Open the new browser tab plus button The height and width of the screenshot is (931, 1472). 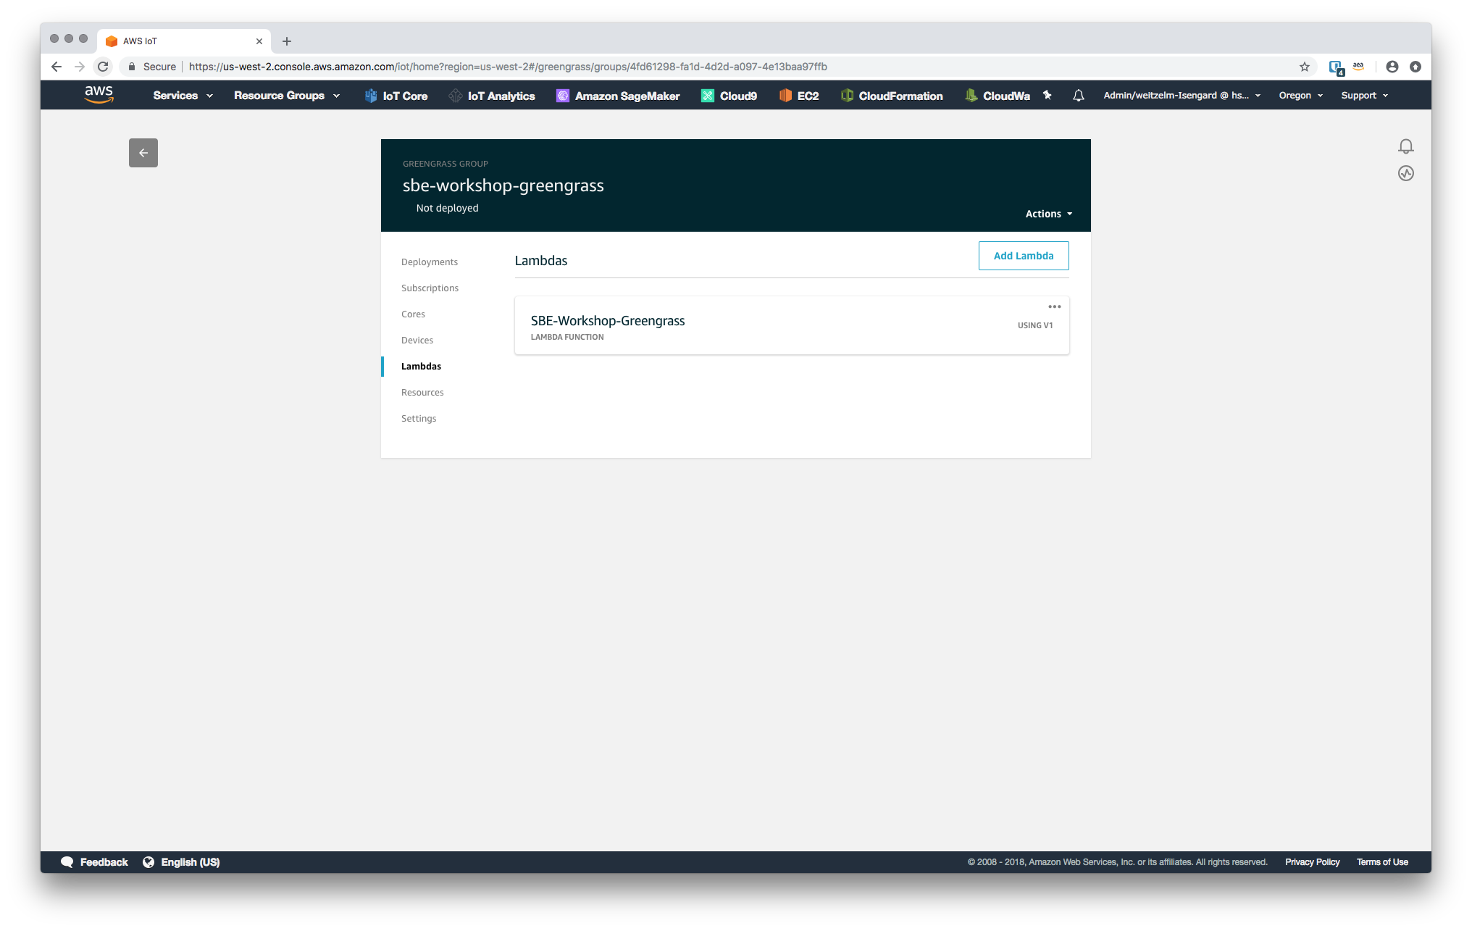click(x=287, y=41)
